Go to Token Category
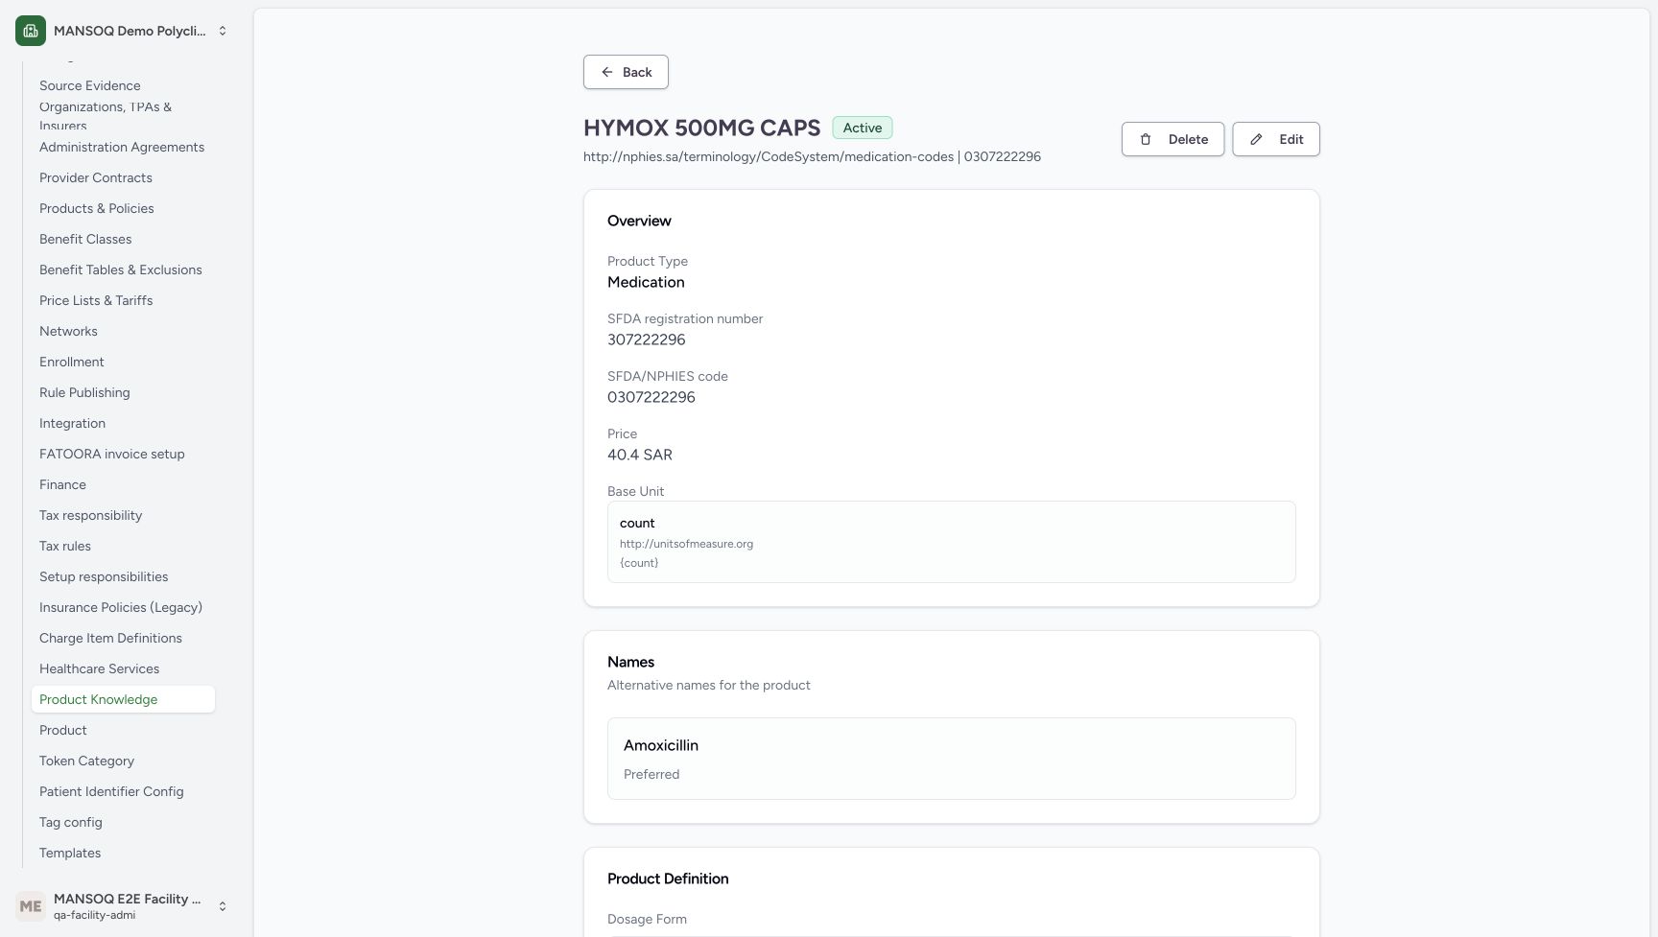This screenshot has height=937, width=1658. coord(86,761)
